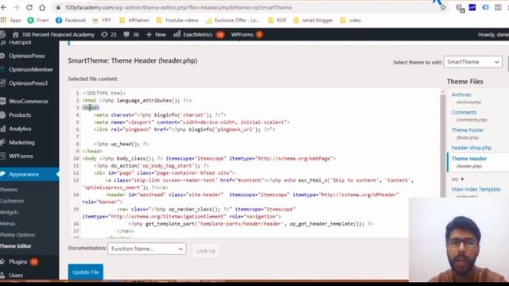Viewport: 509px width, 286px height.
Task: Open the SmartTheme theme selector dropdown
Action: tap(473, 62)
